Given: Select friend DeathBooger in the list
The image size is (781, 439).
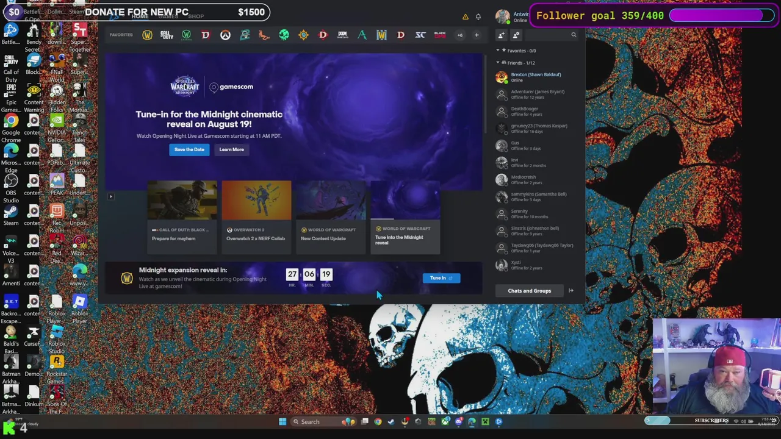Looking at the screenshot, I should 536,112.
